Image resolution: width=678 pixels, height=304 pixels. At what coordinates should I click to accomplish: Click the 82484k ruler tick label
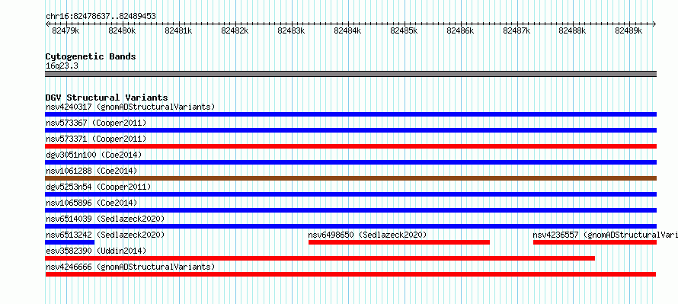click(x=347, y=30)
